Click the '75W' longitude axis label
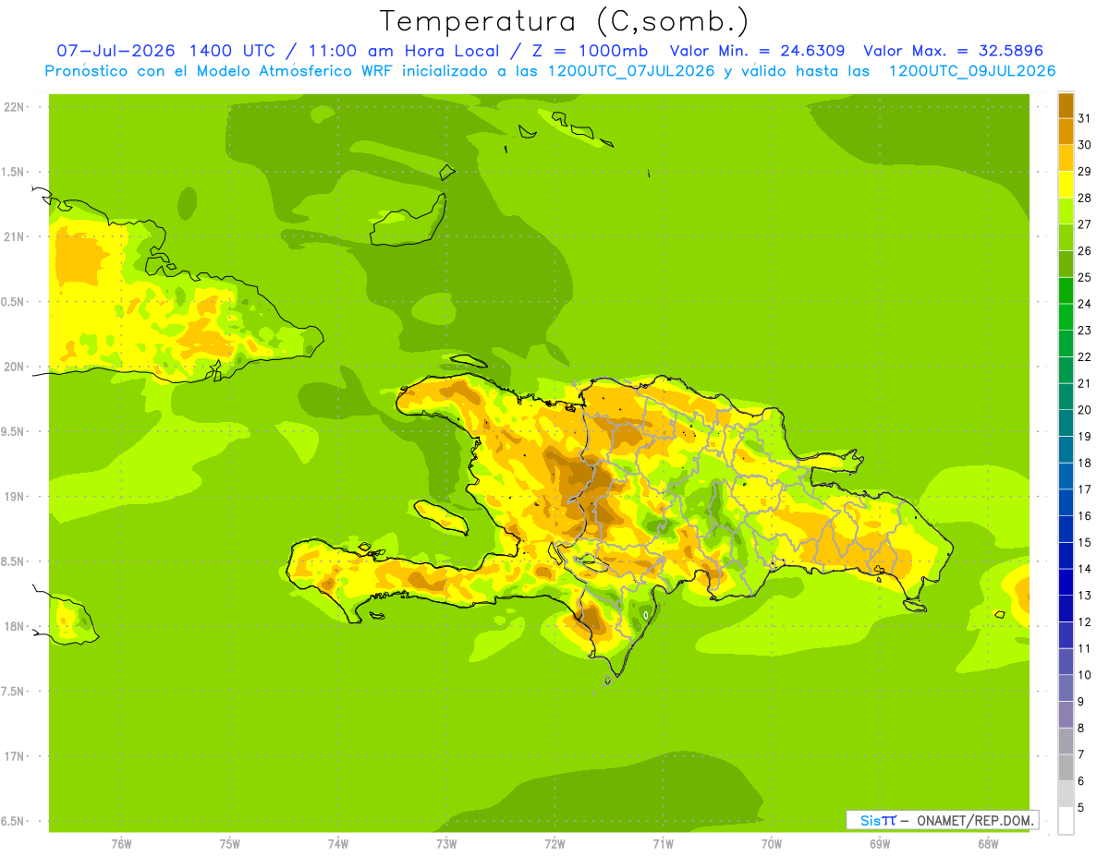This screenshot has width=1109, height=856. click(x=230, y=843)
